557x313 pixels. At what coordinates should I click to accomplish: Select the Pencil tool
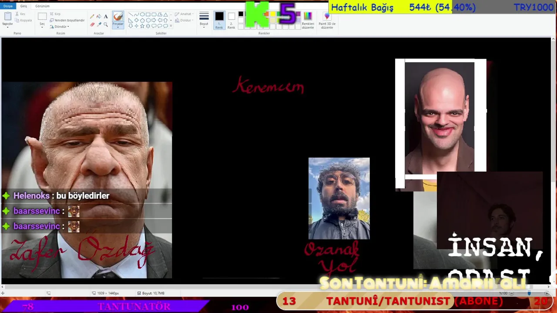pos(92,17)
